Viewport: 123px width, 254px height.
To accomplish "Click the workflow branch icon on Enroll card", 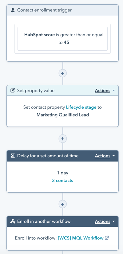I will (x=13, y=221).
